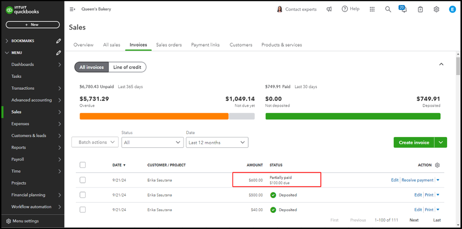The height and width of the screenshot is (229, 462).
Task: Expand the Bookmarks section
Action: 7,41
